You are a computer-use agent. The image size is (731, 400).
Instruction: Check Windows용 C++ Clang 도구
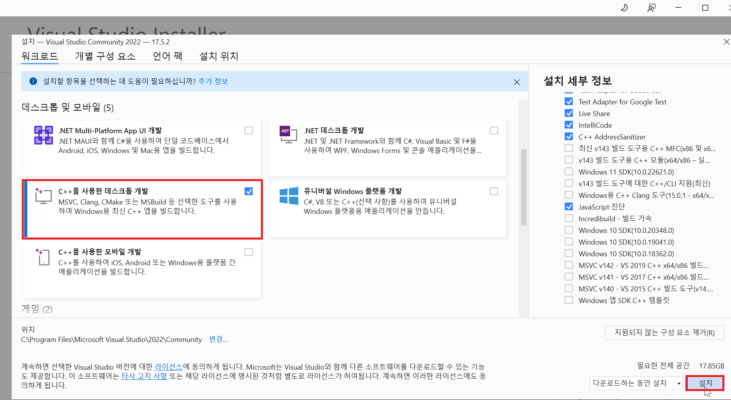[x=569, y=195]
